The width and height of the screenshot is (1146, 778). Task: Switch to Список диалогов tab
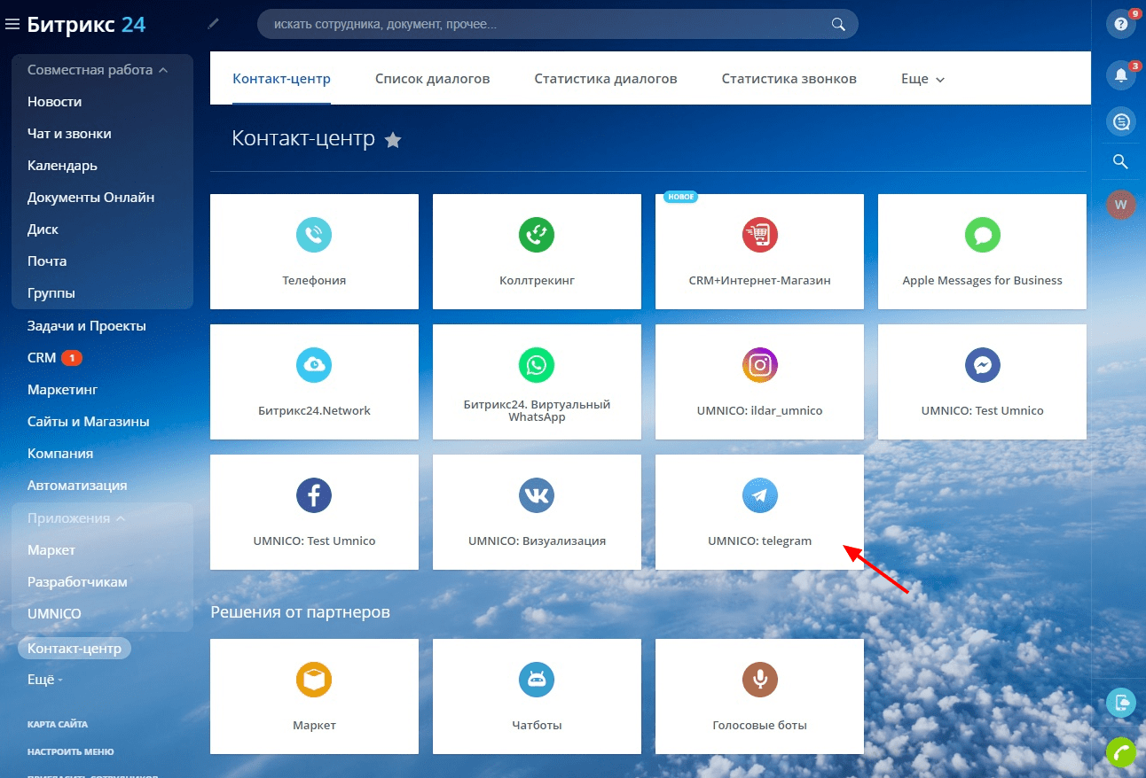(432, 79)
